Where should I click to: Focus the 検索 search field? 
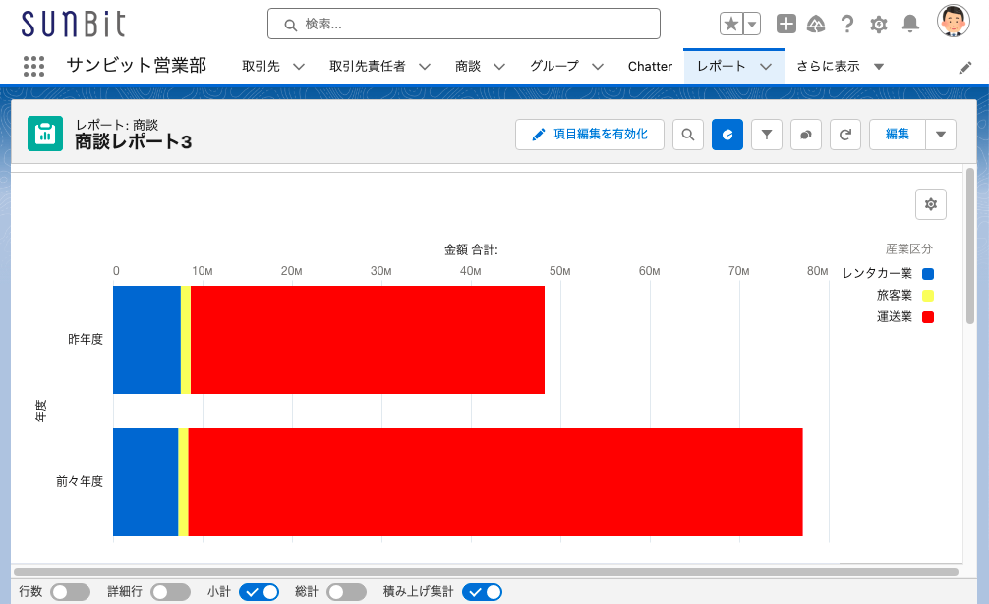click(464, 24)
